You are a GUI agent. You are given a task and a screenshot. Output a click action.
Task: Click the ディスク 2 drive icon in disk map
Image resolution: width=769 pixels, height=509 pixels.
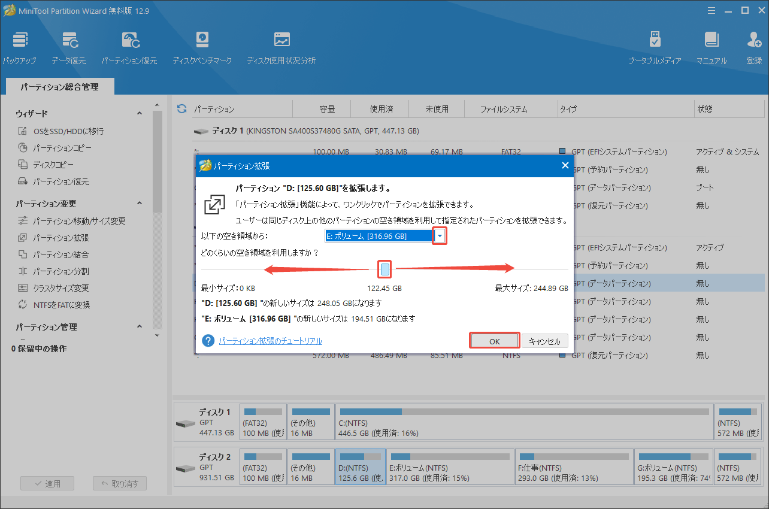(185, 468)
